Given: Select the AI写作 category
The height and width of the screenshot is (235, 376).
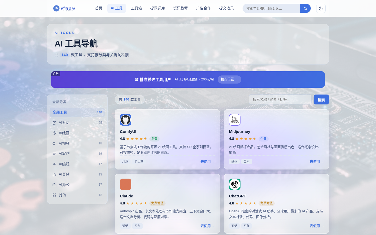Looking at the screenshot, I should tap(77, 154).
